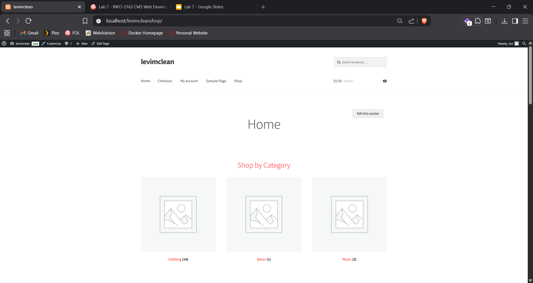Click the Edit this section button

click(368, 113)
